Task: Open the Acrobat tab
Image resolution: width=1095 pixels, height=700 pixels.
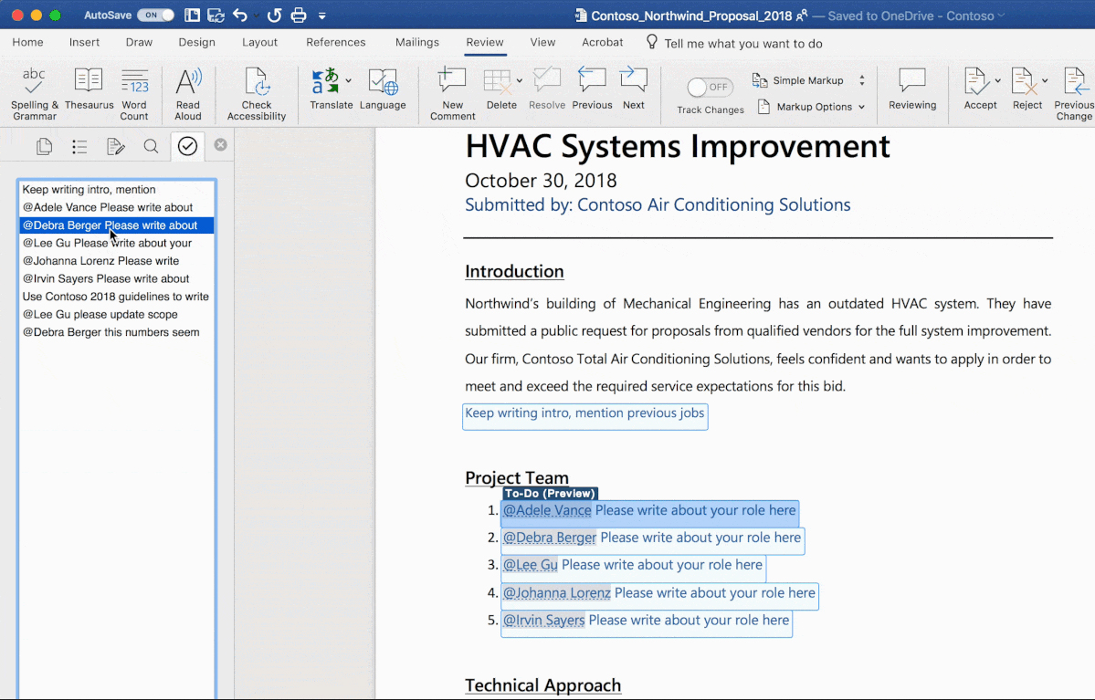Action: click(x=602, y=43)
